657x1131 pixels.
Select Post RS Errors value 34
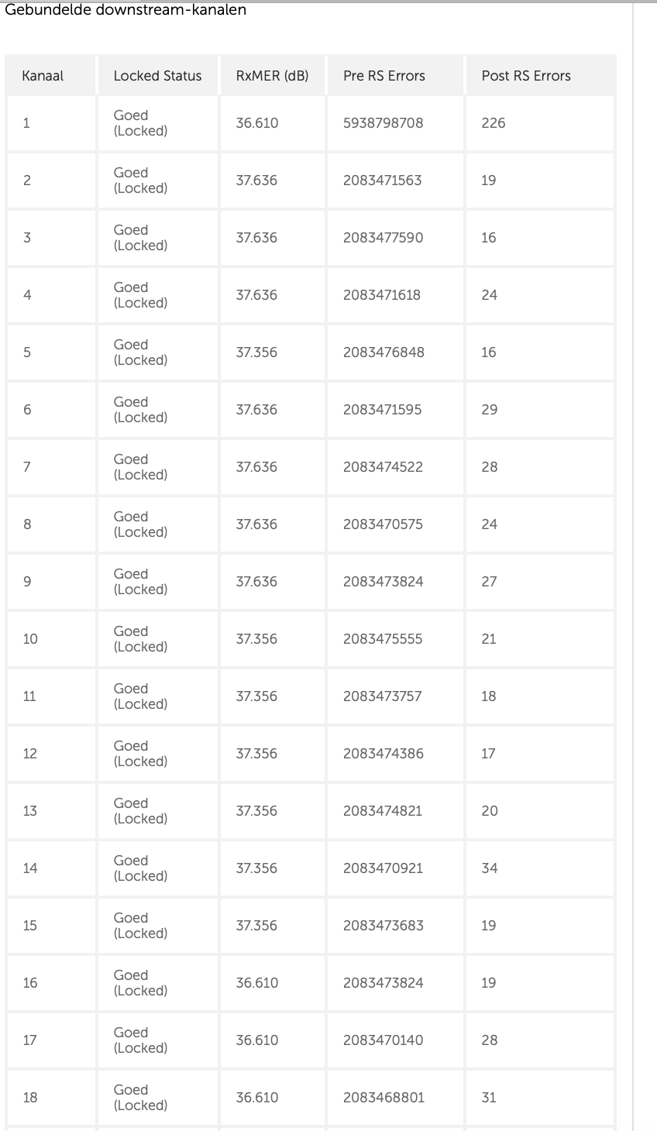click(x=489, y=868)
